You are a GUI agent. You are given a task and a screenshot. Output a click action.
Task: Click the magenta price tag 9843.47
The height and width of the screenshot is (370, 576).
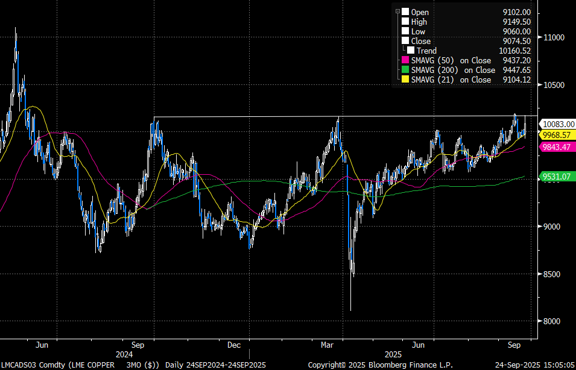point(557,147)
